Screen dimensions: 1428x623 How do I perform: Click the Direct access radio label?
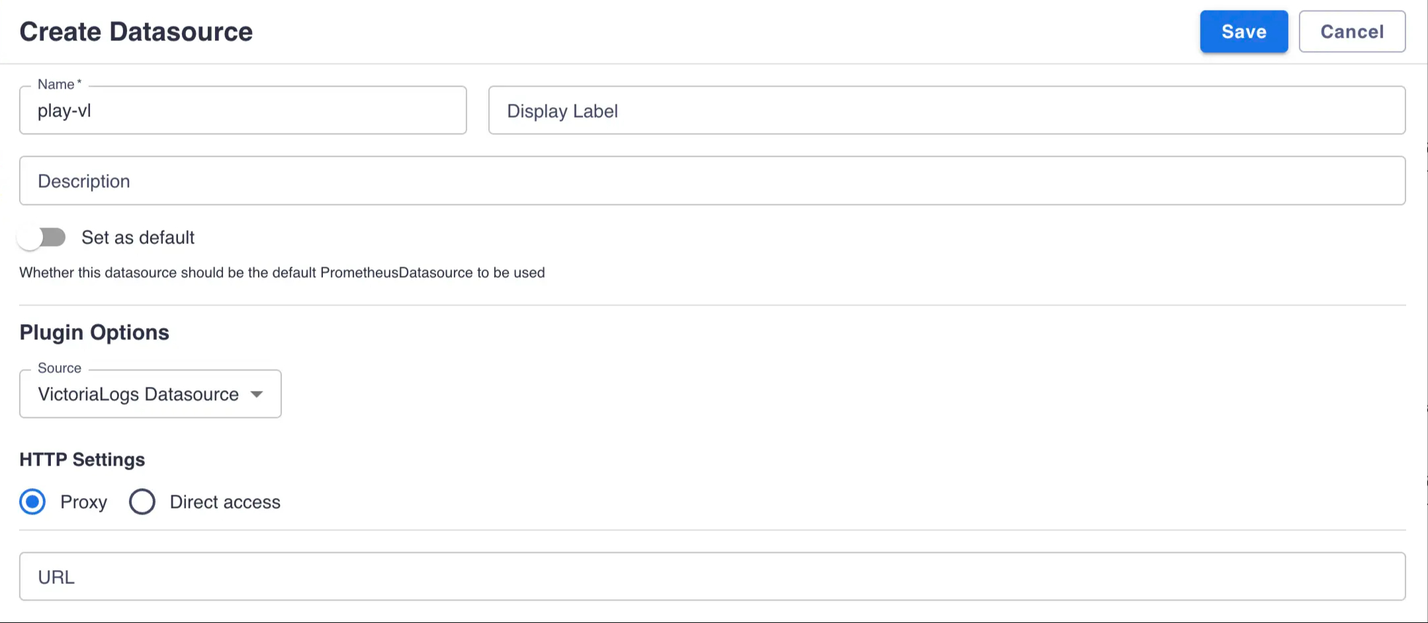click(x=224, y=502)
